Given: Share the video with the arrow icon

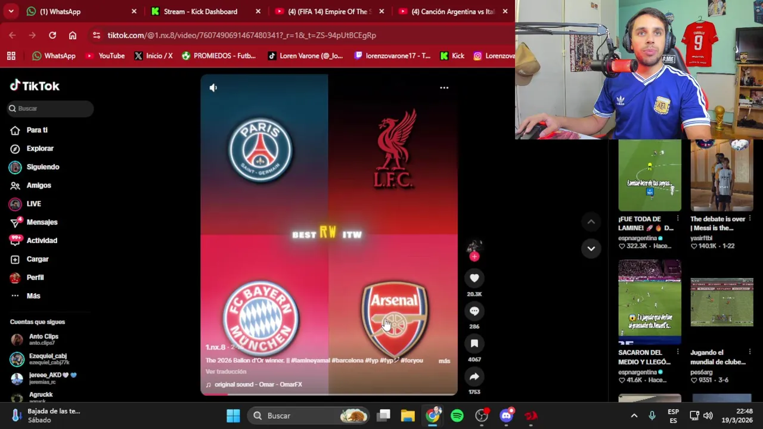Looking at the screenshot, I should 474,376.
